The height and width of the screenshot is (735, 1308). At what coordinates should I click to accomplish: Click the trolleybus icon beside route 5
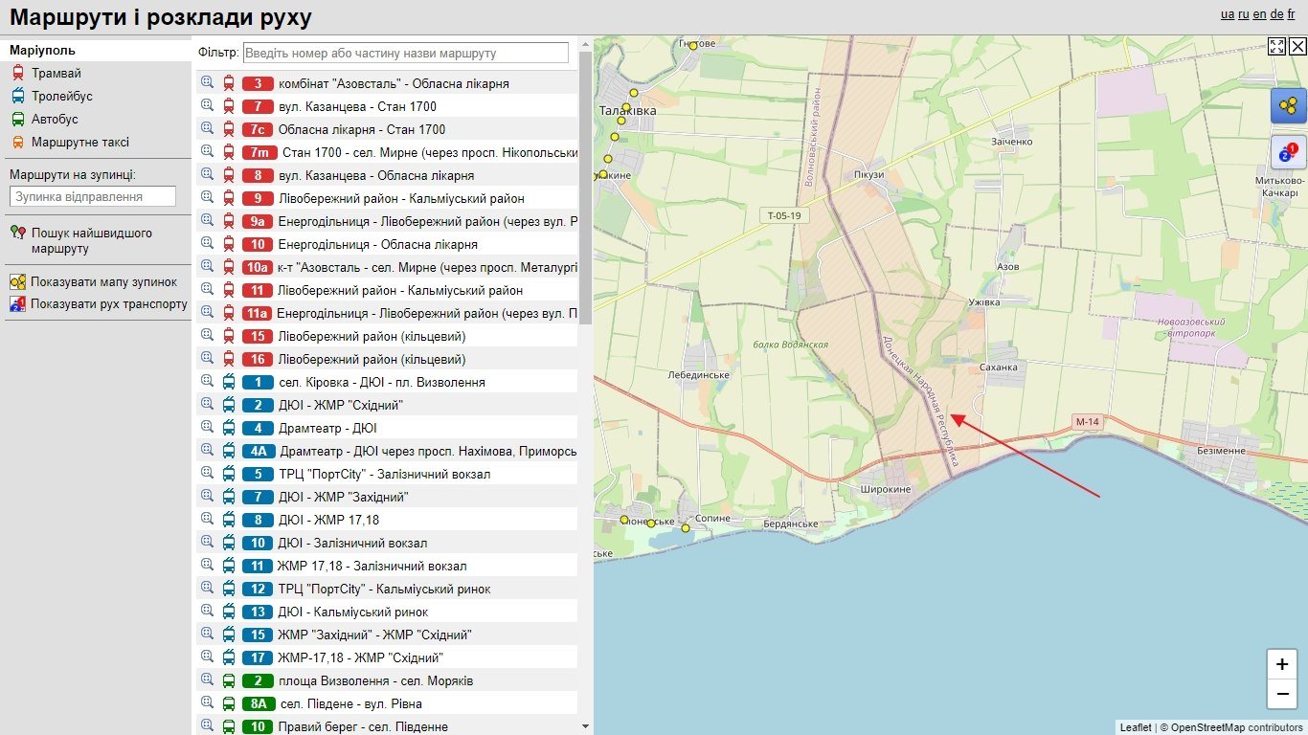[229, 474]
